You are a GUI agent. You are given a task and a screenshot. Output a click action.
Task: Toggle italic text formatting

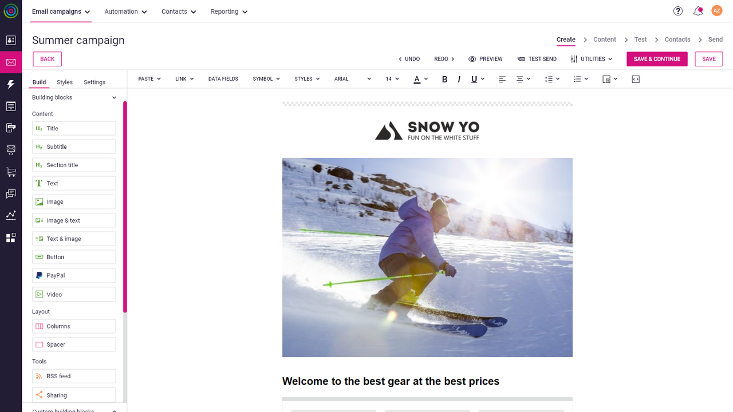click(459, 79)
